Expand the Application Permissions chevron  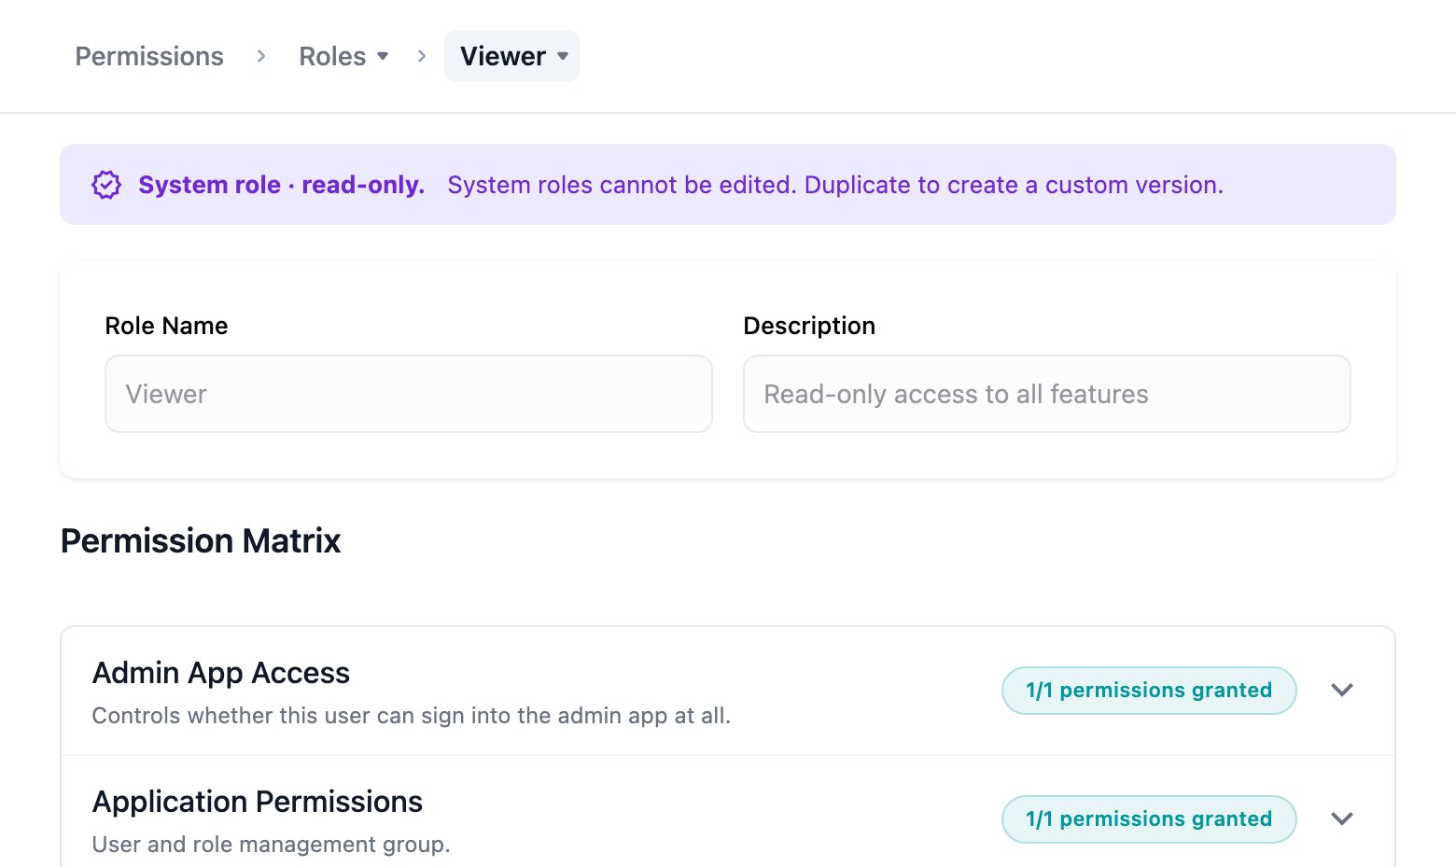click(1342, 819)
